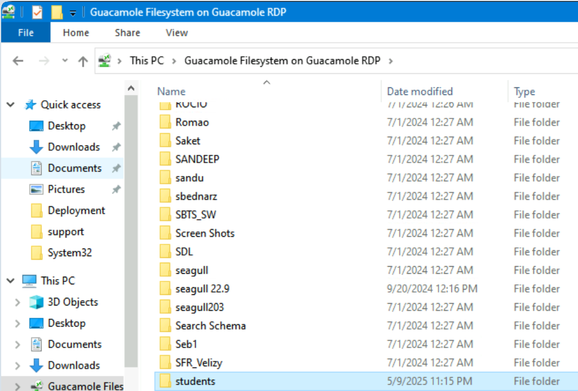Click Properties icon in quick access toolbar
This screenshot has height=391, width=578.
37,12
